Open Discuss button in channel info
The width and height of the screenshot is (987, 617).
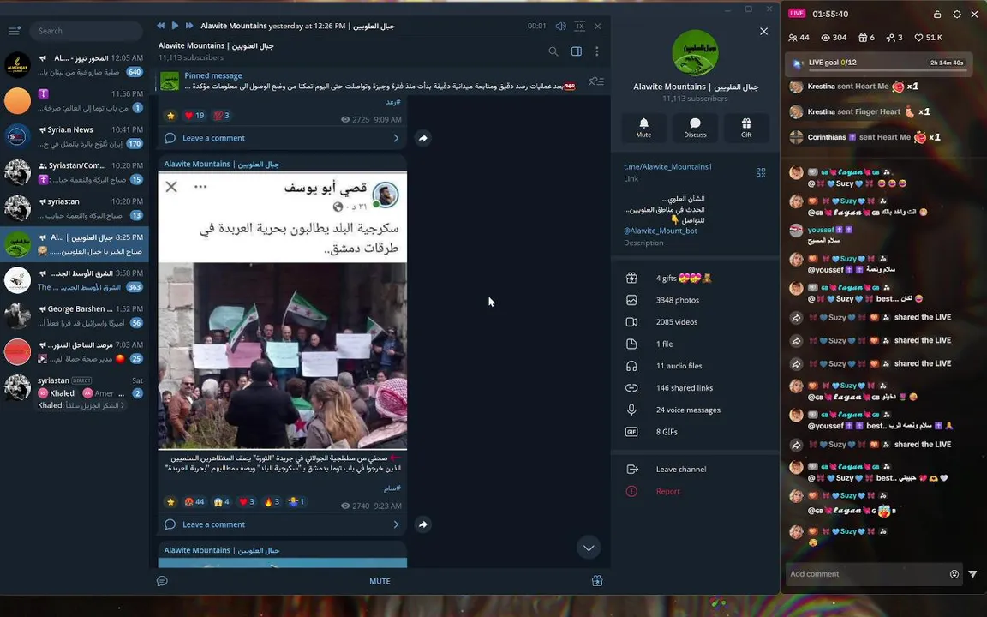pos(695,127)
